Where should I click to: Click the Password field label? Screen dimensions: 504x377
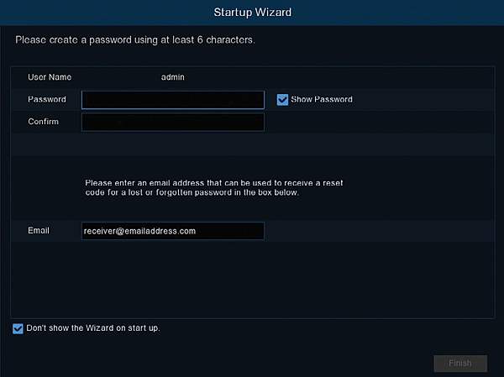tap(47, 99)
